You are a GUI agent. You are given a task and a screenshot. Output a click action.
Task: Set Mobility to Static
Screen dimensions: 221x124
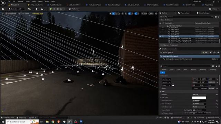point(196,88)
